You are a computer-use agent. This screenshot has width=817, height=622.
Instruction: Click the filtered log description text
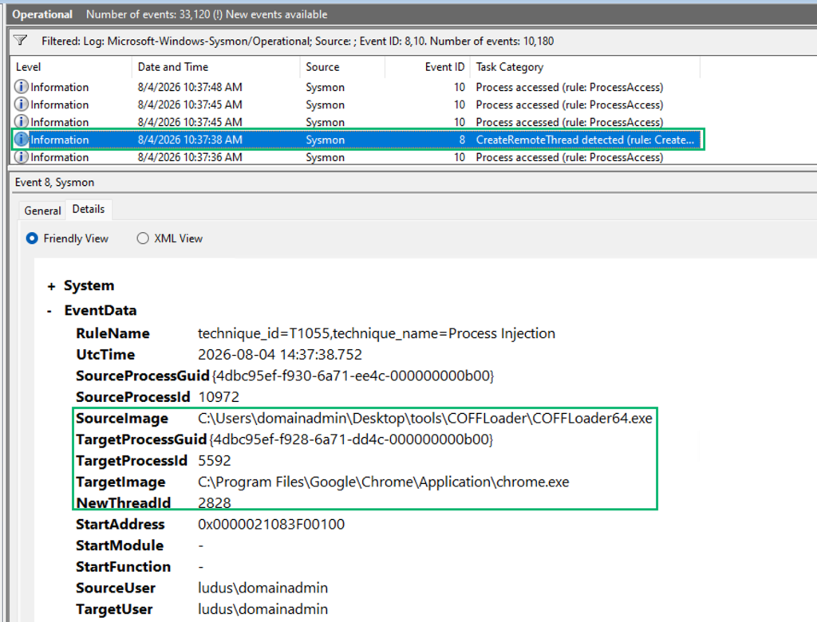tap(298, 41)
